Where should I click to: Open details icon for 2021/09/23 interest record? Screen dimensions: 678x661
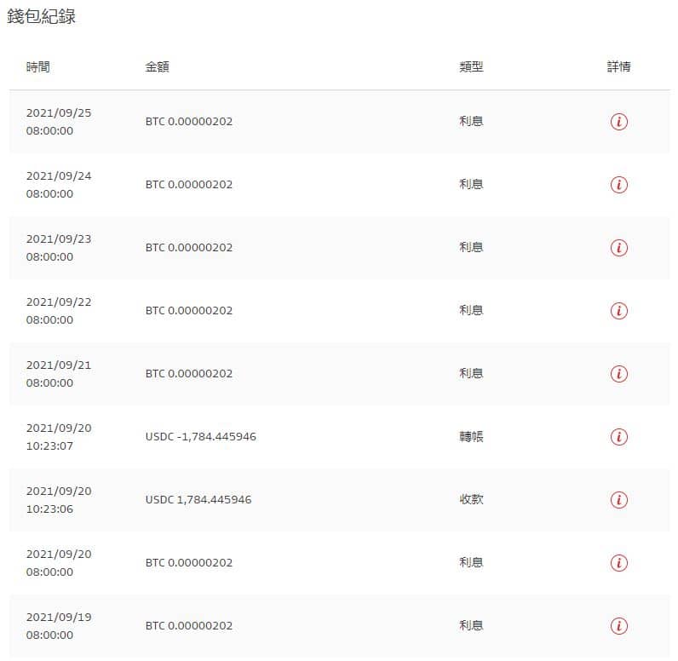(618, 248)
